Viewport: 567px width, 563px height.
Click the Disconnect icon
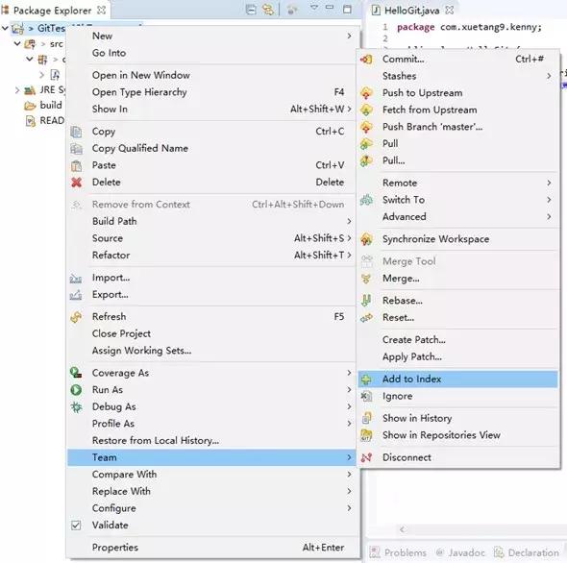[366, 457]
